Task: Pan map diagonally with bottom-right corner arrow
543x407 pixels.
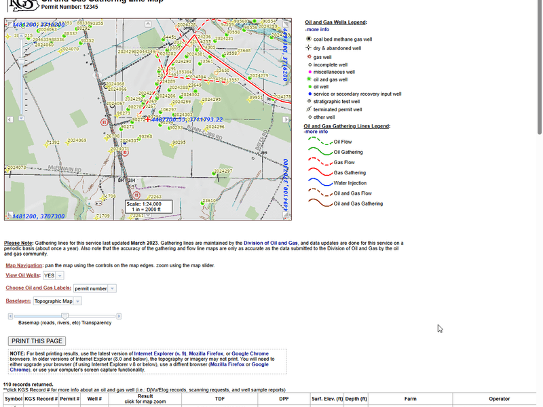Action: coord(286,215)
